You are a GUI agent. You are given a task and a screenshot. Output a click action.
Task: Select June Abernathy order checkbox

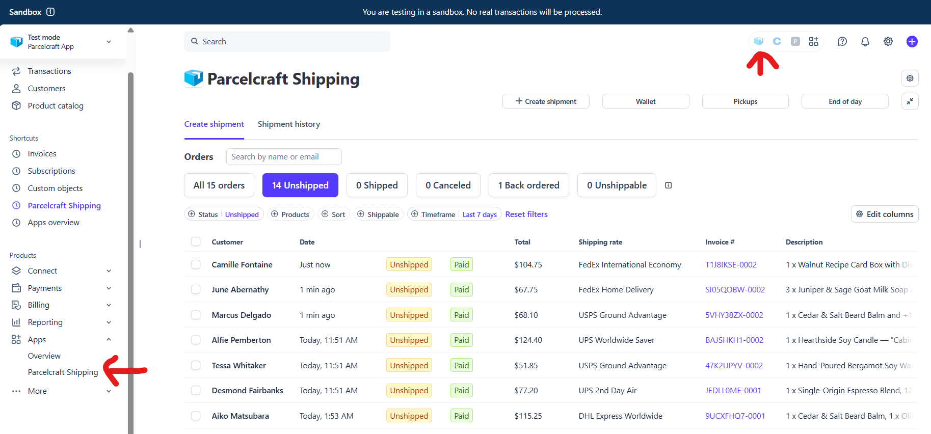point(196,289)
